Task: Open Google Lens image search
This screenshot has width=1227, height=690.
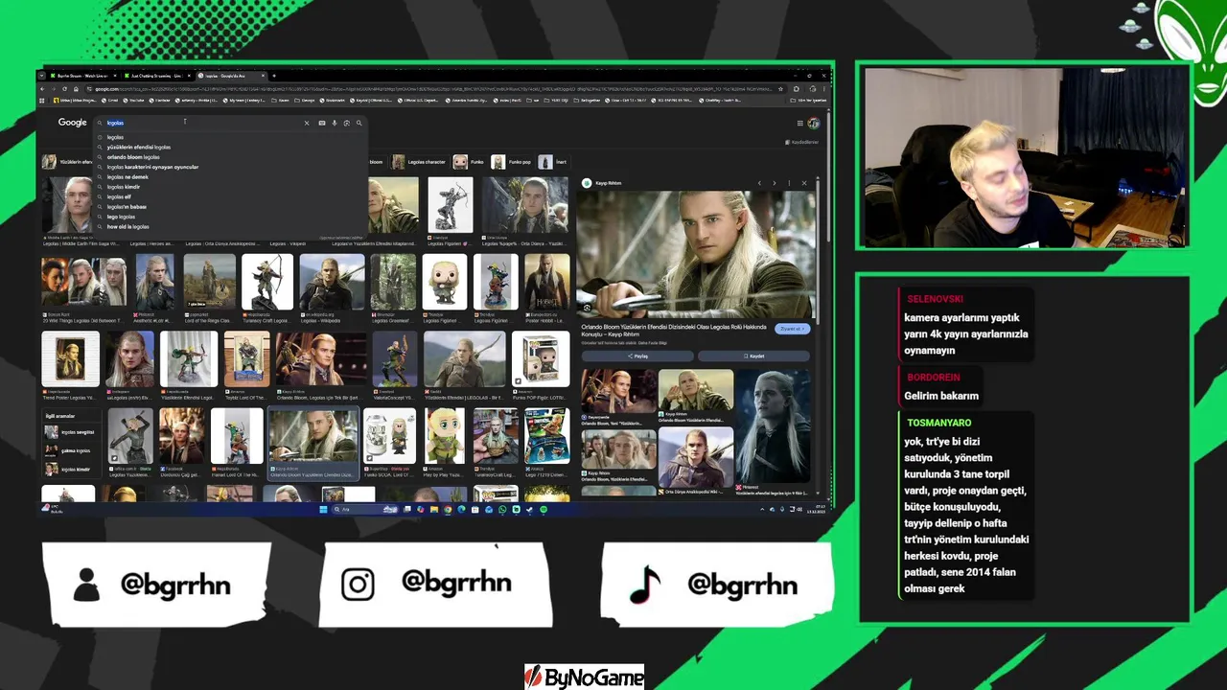Action: [x=346, y=123]
